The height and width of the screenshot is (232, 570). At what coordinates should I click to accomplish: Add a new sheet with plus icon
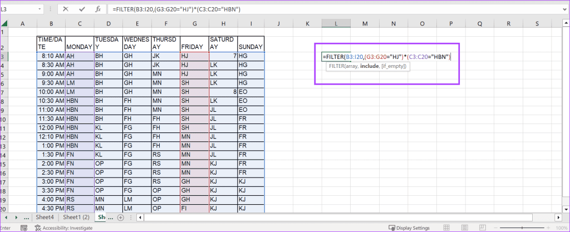click(120, 217)
